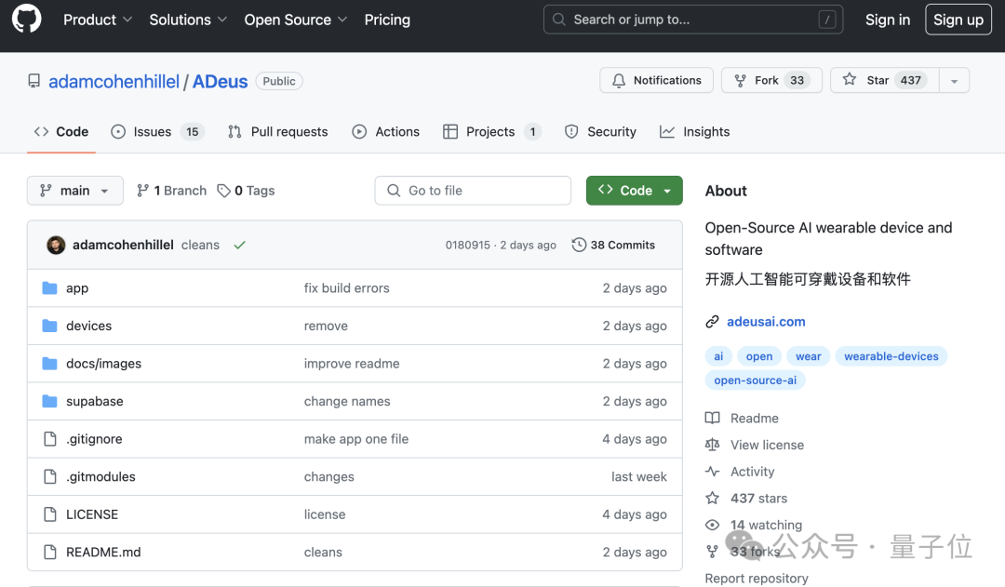Click the star icon in Star button
Viewport: 1005px width, 587px height.
click(x=850, y=79)
